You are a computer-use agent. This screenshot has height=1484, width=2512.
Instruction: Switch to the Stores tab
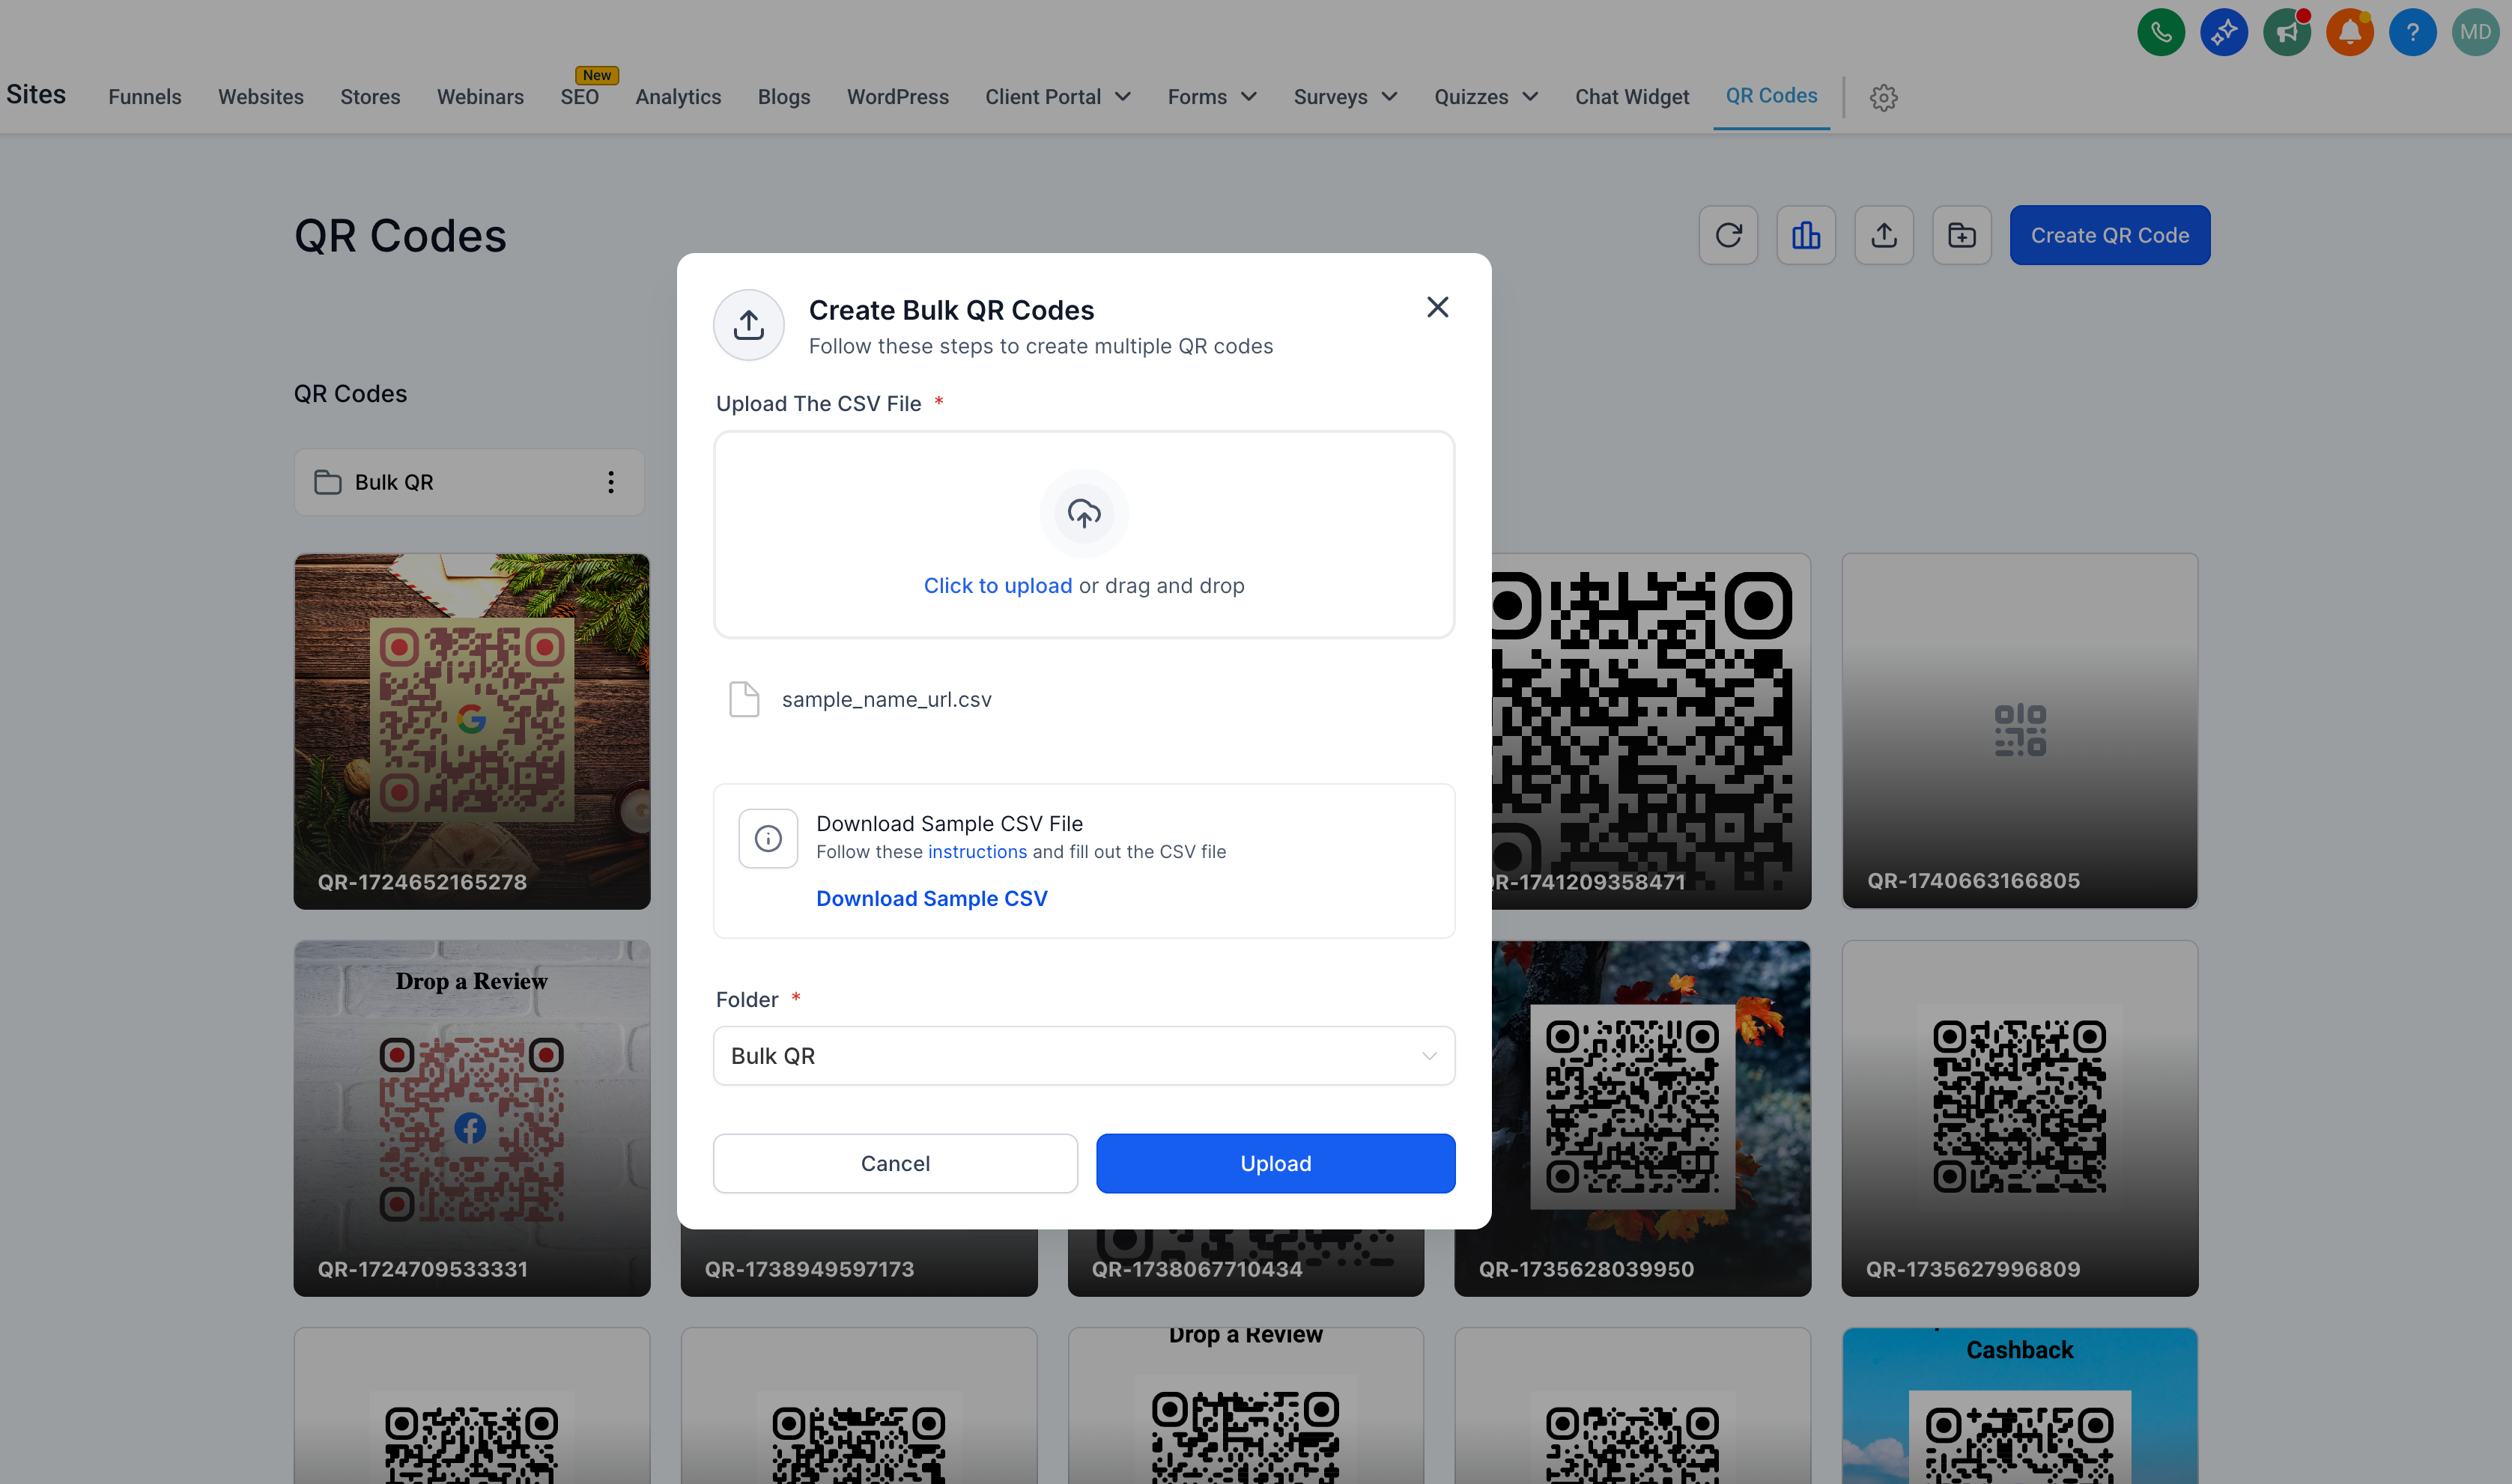click(370, 97)
